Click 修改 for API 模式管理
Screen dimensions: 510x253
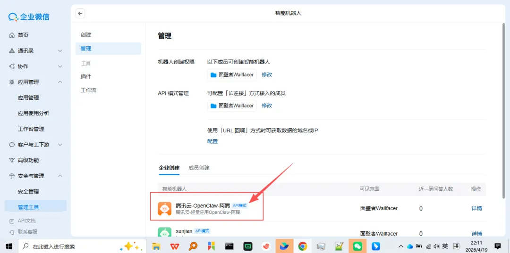[x=267, y=106]
